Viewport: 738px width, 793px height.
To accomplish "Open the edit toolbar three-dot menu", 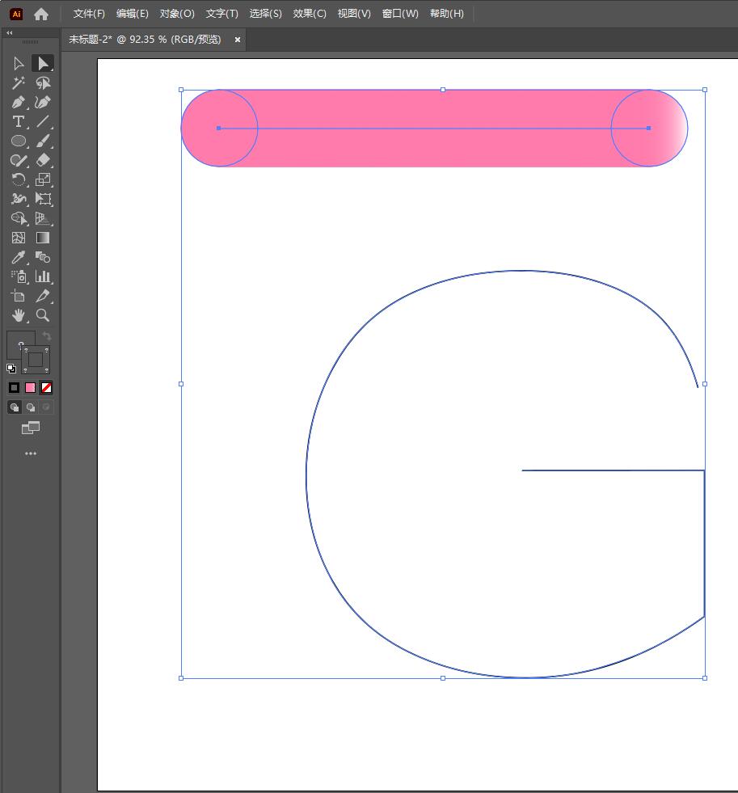I will (31, 453).
